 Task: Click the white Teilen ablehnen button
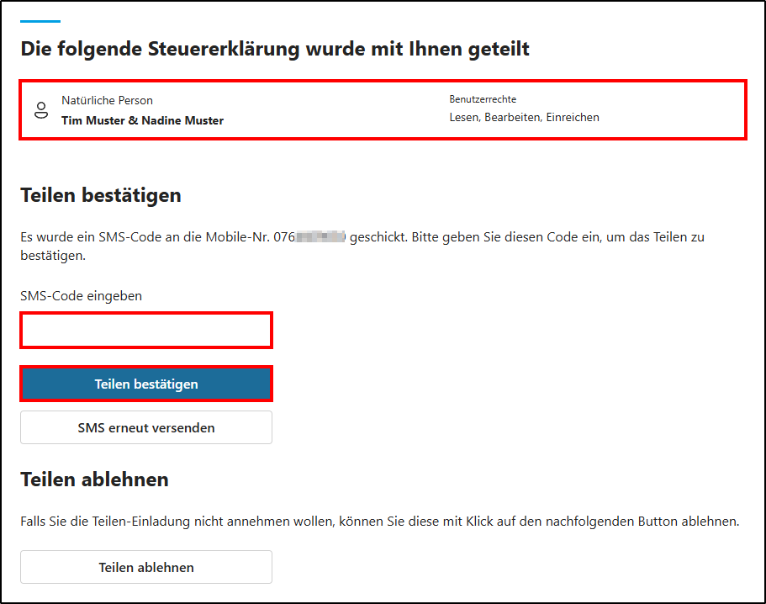point(146,567)
